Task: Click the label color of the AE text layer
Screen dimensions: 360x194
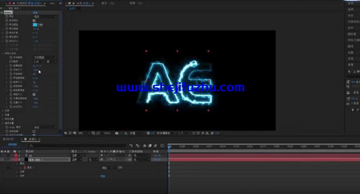Action: pos(16,156)
